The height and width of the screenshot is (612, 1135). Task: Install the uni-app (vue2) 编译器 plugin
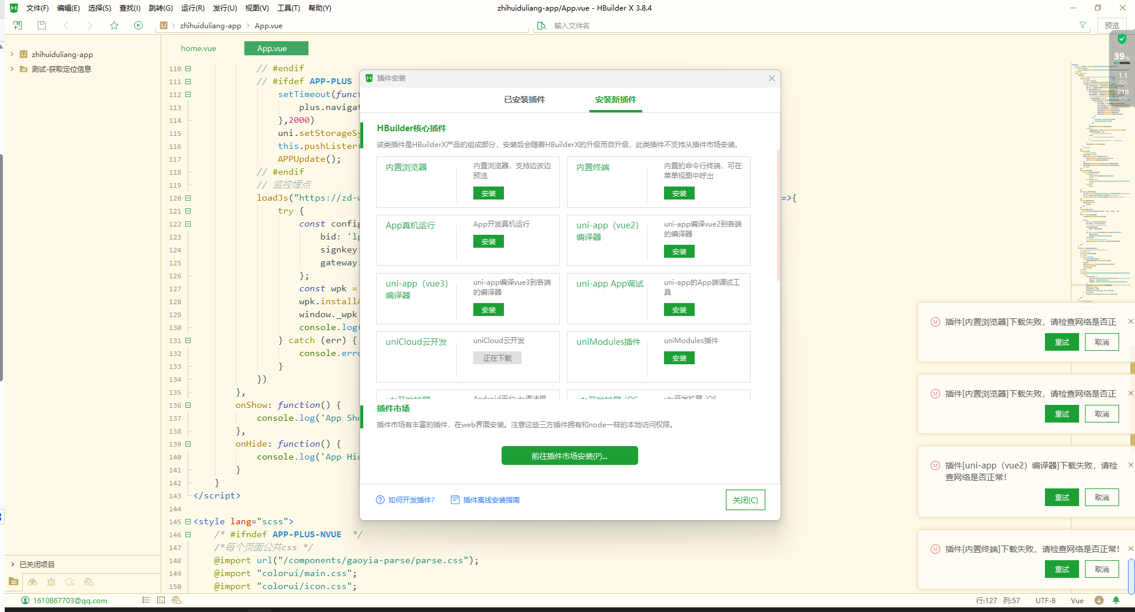coord(679,251)
